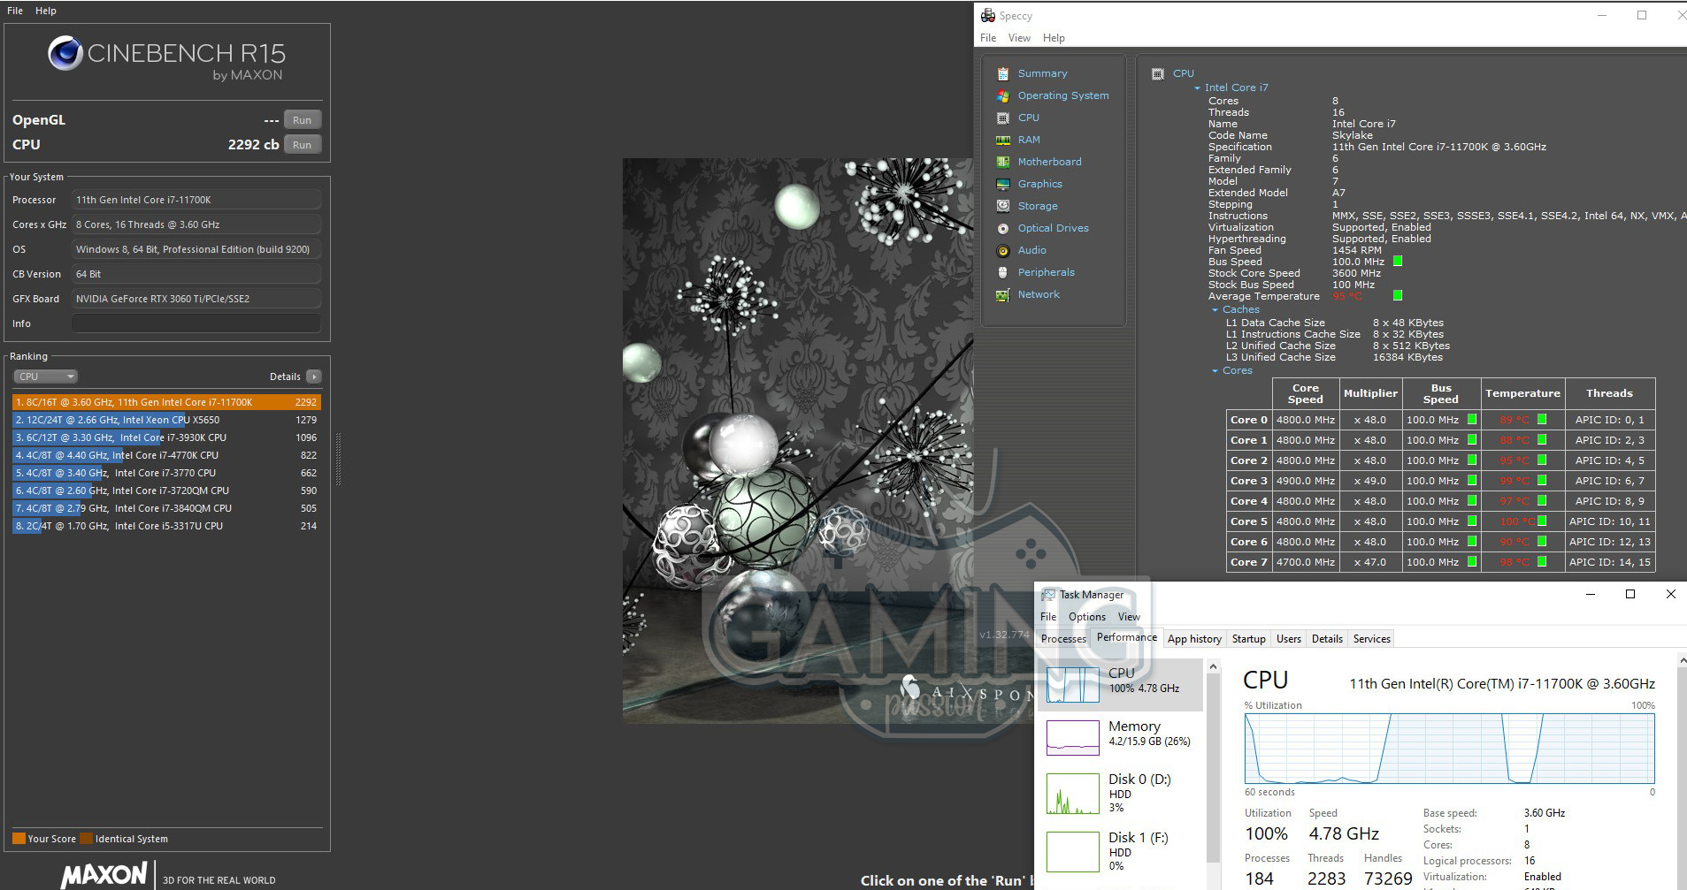Run the CPU benchmark
This screenshot has width=1687, height=890.
pos(302,145)
